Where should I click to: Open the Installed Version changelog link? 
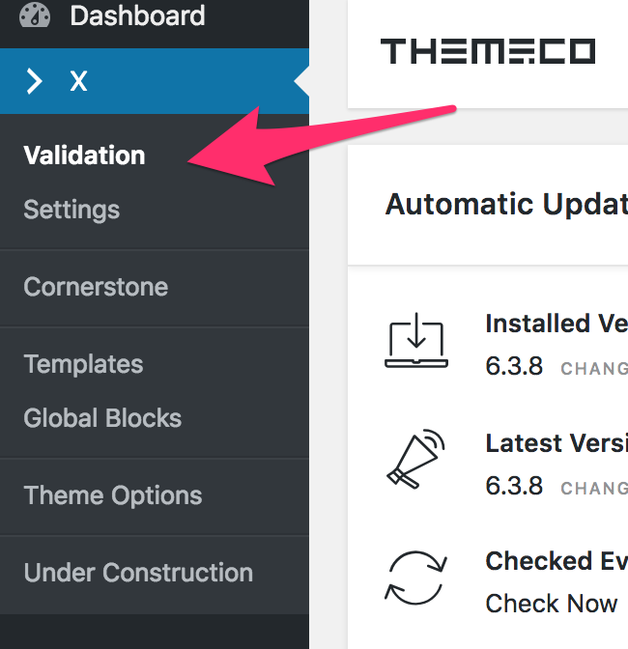(x=593, y=369)
